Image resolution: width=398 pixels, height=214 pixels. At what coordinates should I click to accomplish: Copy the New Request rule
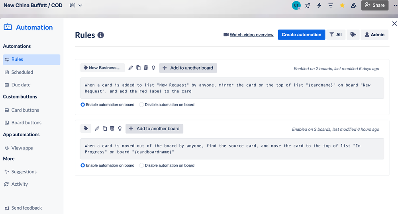[x=138, y=68]
